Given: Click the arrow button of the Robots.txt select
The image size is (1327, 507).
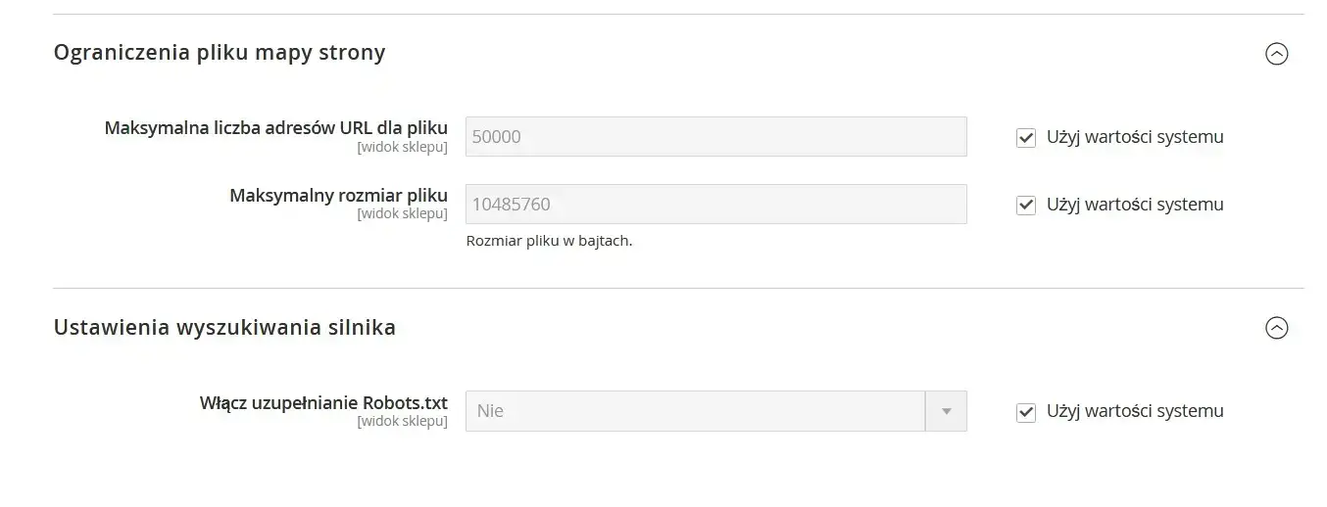Looking at the screenshot, I should coord(946,411).
